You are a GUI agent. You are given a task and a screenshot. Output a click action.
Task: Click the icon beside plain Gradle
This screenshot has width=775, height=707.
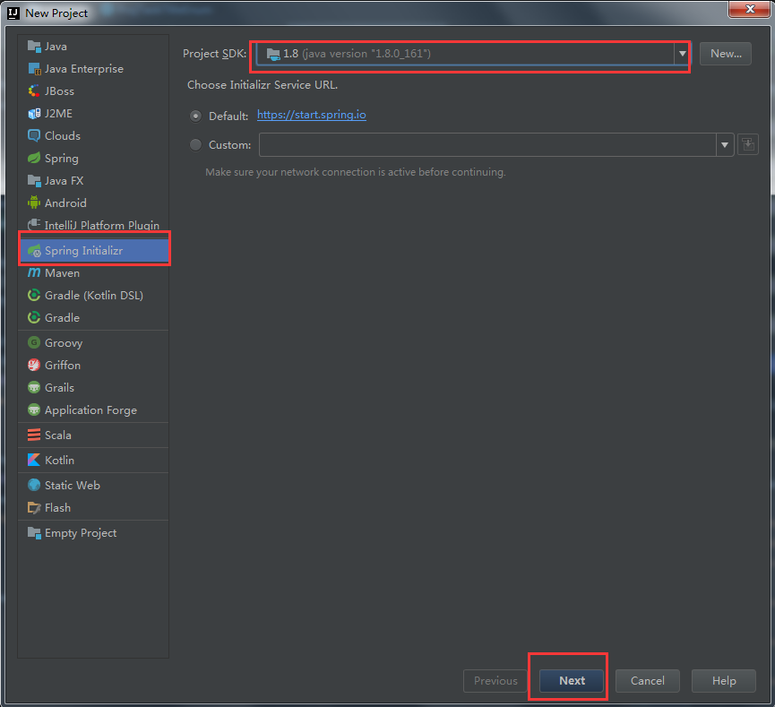pyautogui.click(x=34, y=317)
